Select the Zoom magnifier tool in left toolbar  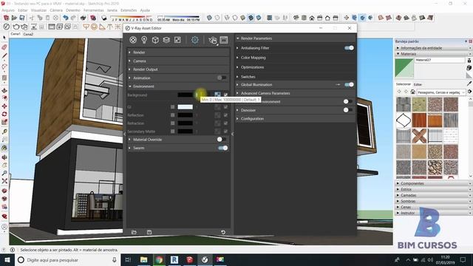(x=4, y=174)
